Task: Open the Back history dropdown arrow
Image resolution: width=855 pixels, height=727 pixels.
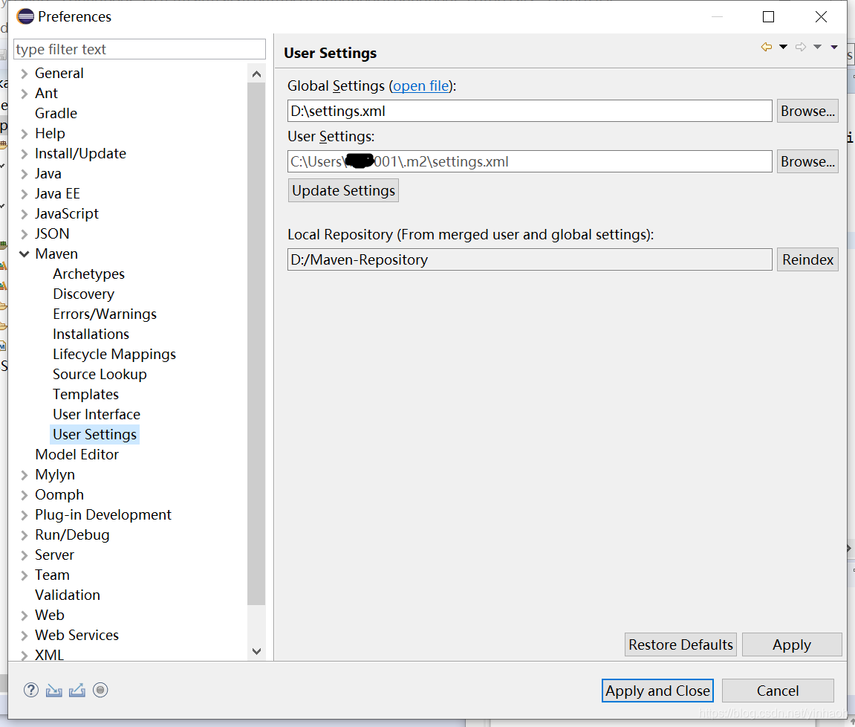Action: point(783,47)
